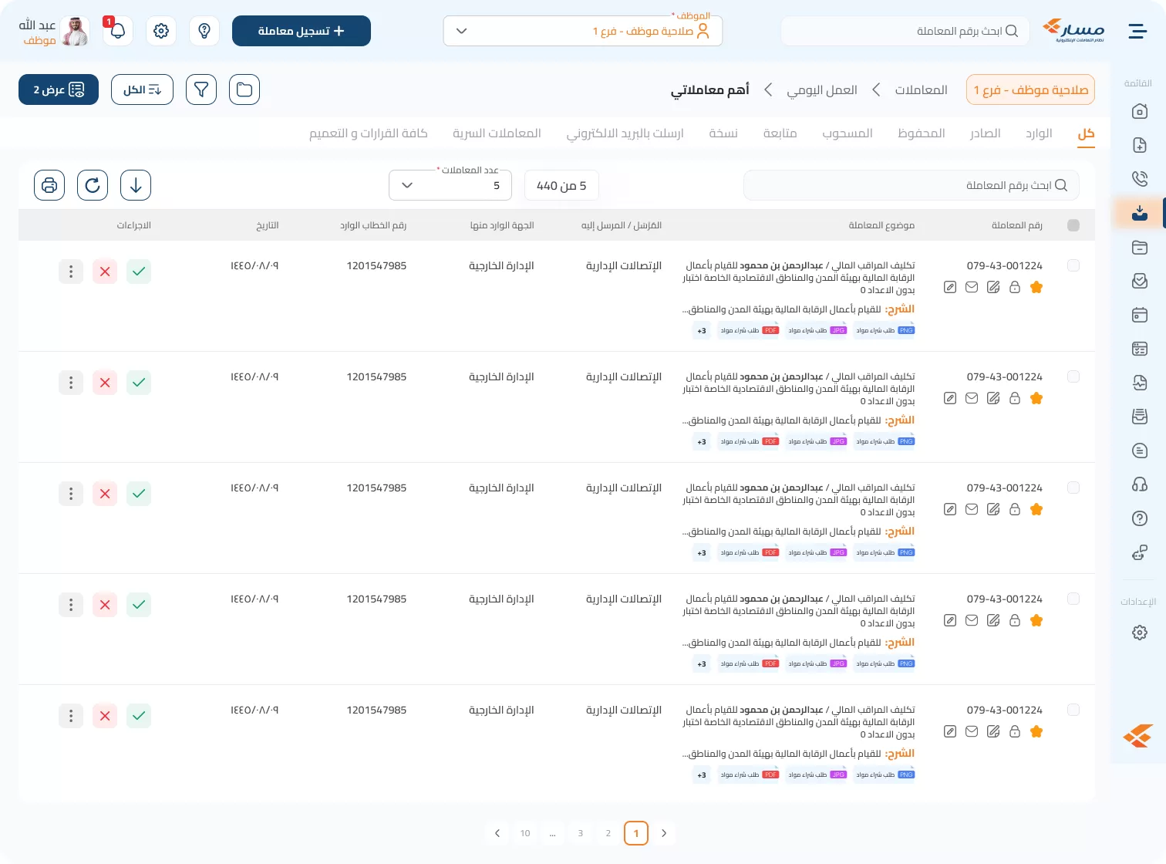This screenshot has width=1166, height=864.
Task: Tick the checkbox of the last transaction row
Action: pyautogui.click(x=1073, y=710)
